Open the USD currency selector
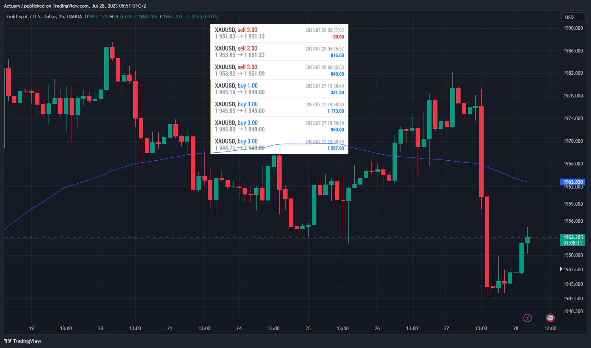591x348 pixels. pos(573,17)
